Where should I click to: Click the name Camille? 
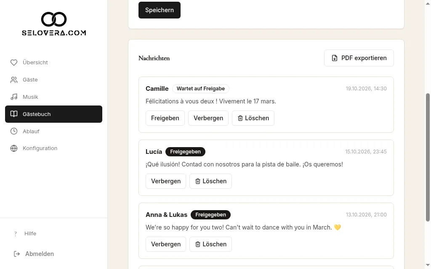[x=157, y=89]
